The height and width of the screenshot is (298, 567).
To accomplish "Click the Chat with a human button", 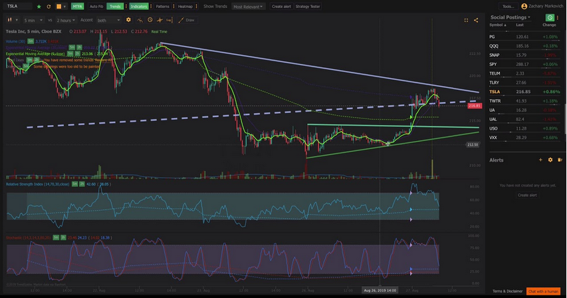I will (x=543, y=291).
